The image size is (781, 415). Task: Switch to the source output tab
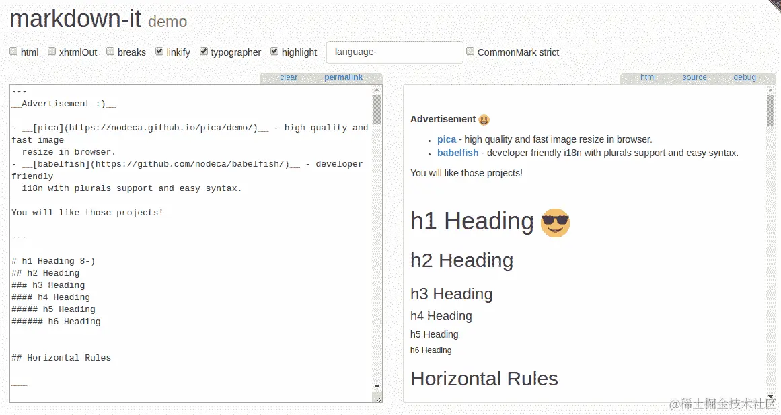tap(694, 77)
